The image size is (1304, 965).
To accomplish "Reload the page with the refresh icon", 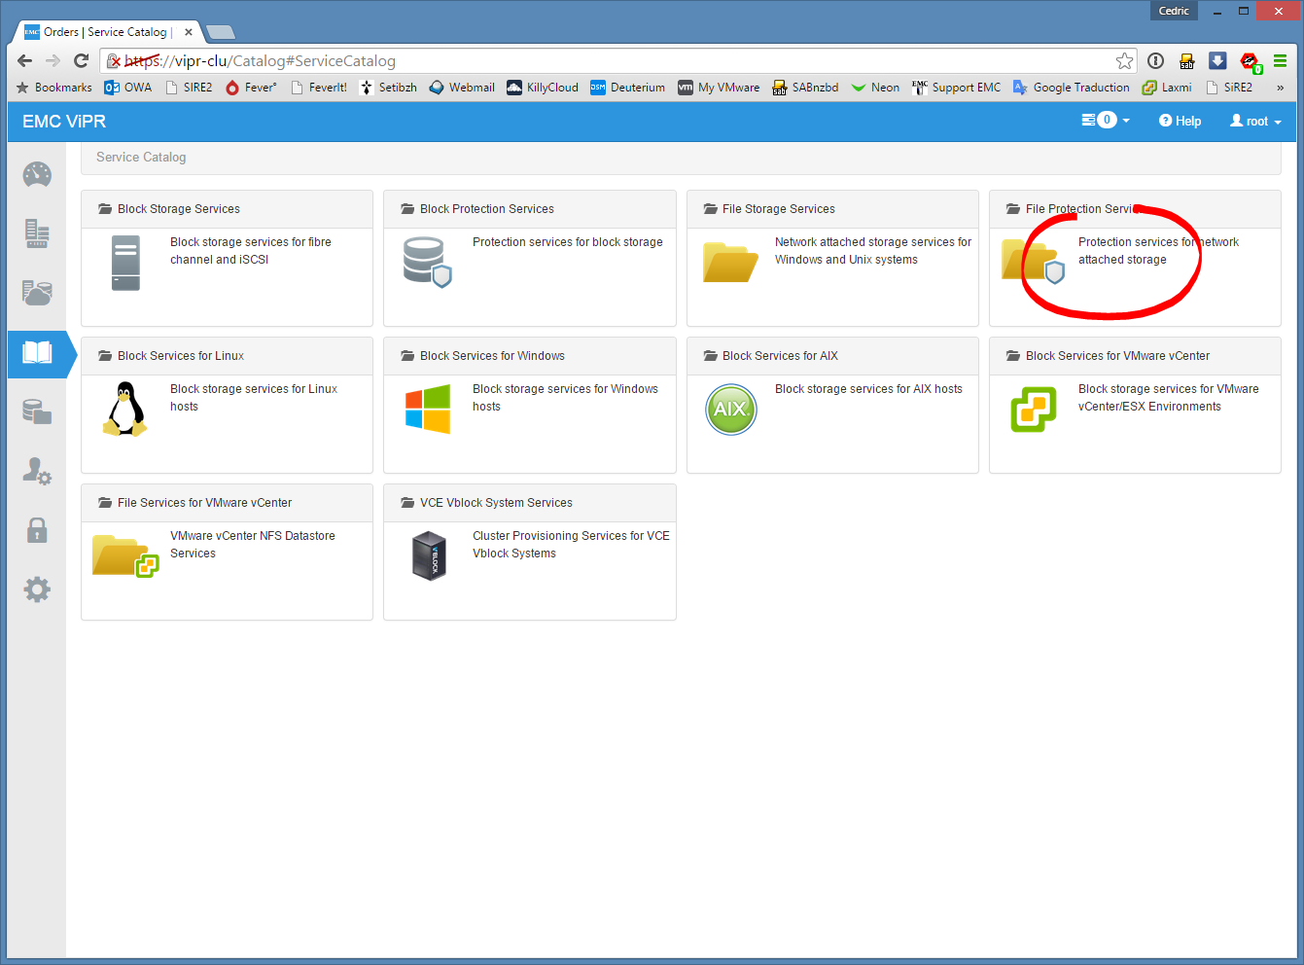I will click(82, 60).
